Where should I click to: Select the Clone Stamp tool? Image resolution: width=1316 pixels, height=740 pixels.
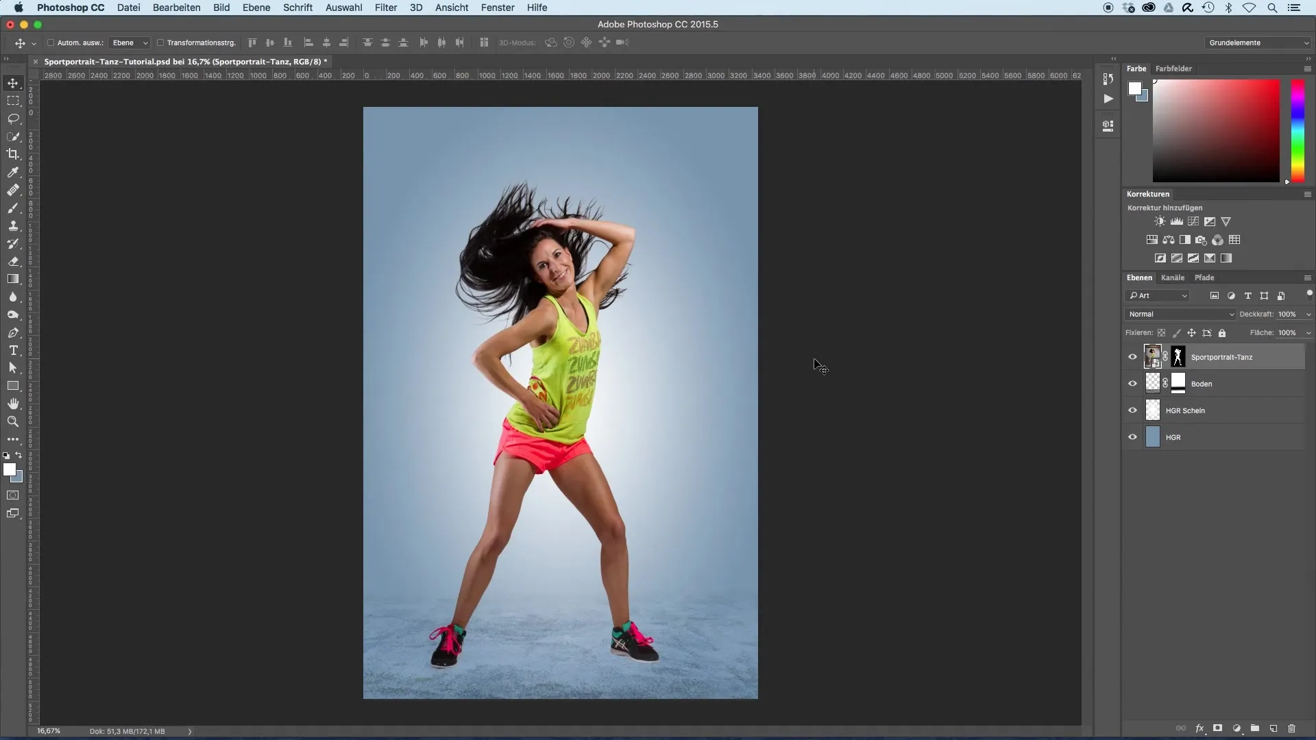click(13, 225)
